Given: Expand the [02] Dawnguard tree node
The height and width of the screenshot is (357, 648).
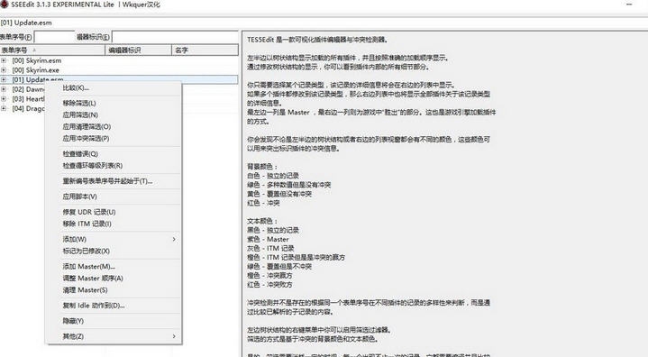Looking at the screenshot, I should [x=4, y=89].
